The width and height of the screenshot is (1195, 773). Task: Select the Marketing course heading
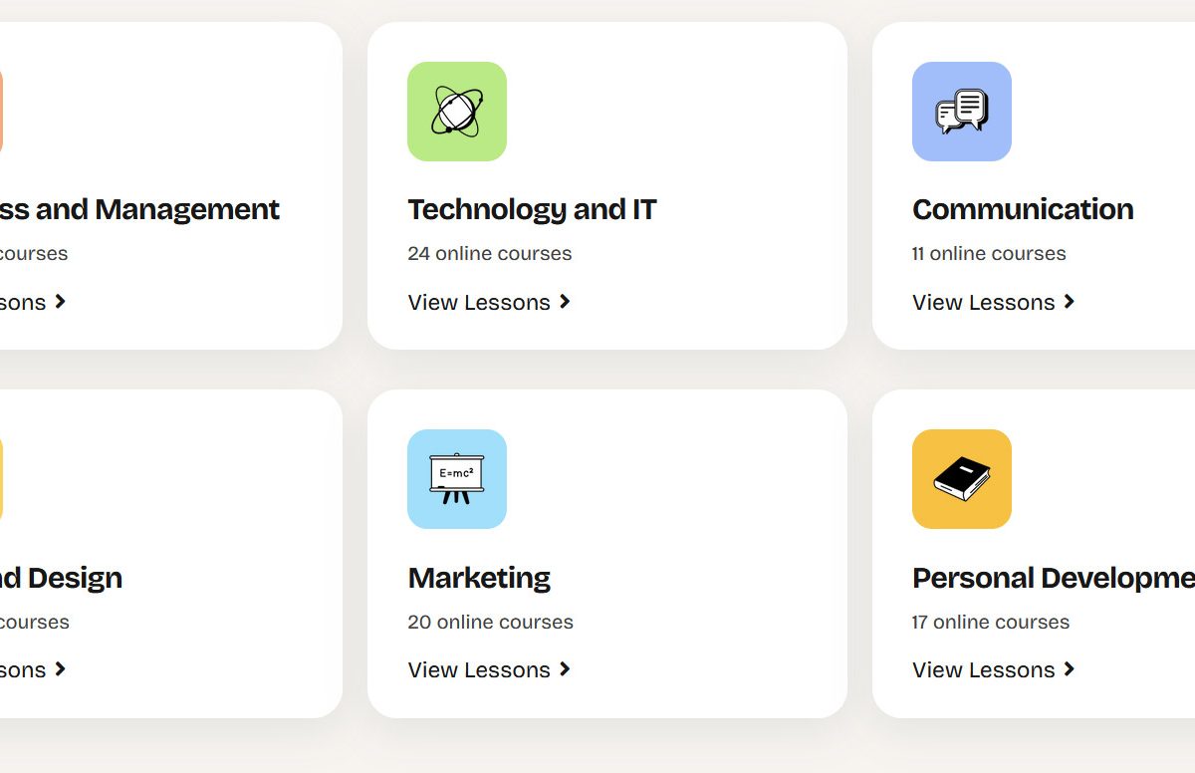click(479, 578)
